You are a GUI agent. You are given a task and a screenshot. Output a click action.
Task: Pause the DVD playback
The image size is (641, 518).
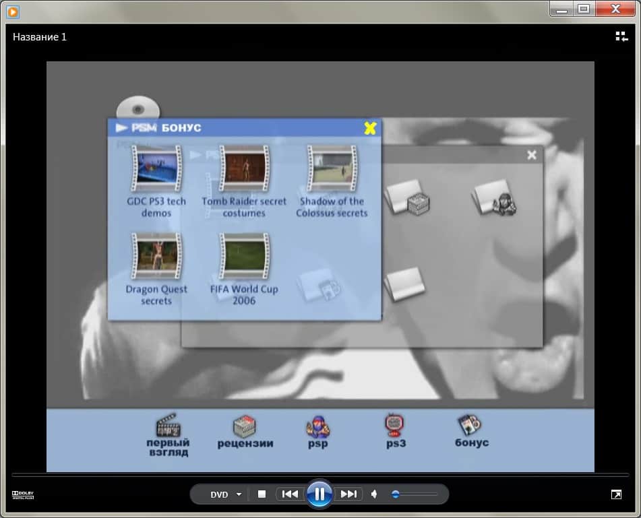click(x=319, y=494)
